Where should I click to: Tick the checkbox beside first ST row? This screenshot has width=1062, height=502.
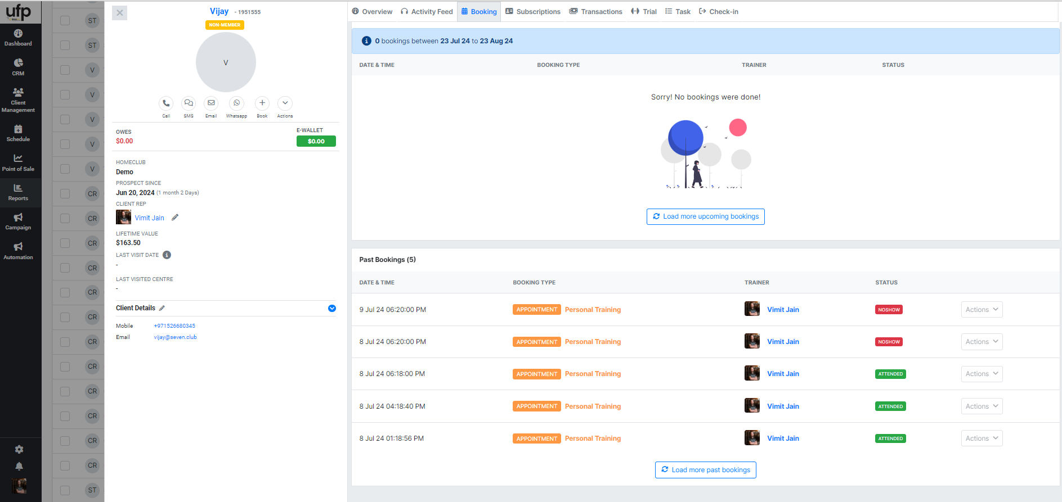(x=65, y=21)
